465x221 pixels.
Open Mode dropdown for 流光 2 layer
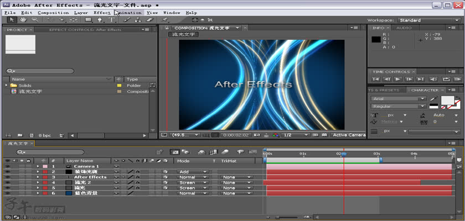192,182
